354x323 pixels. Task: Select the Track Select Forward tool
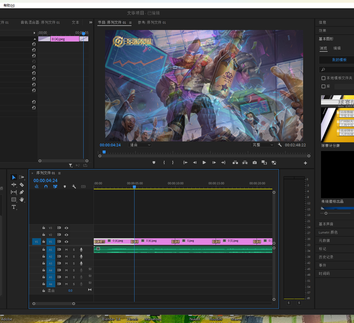(21, 177)
